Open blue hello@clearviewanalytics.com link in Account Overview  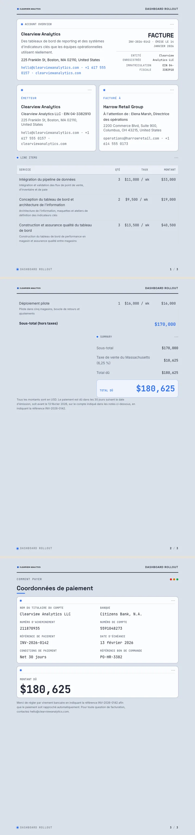click(50, 67)
